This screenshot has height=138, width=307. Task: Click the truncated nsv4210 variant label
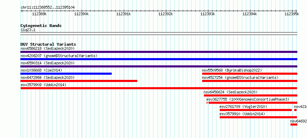coord(300,107)
